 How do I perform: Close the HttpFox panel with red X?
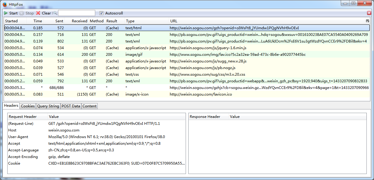pyautogui.click(x=369, y=13)
